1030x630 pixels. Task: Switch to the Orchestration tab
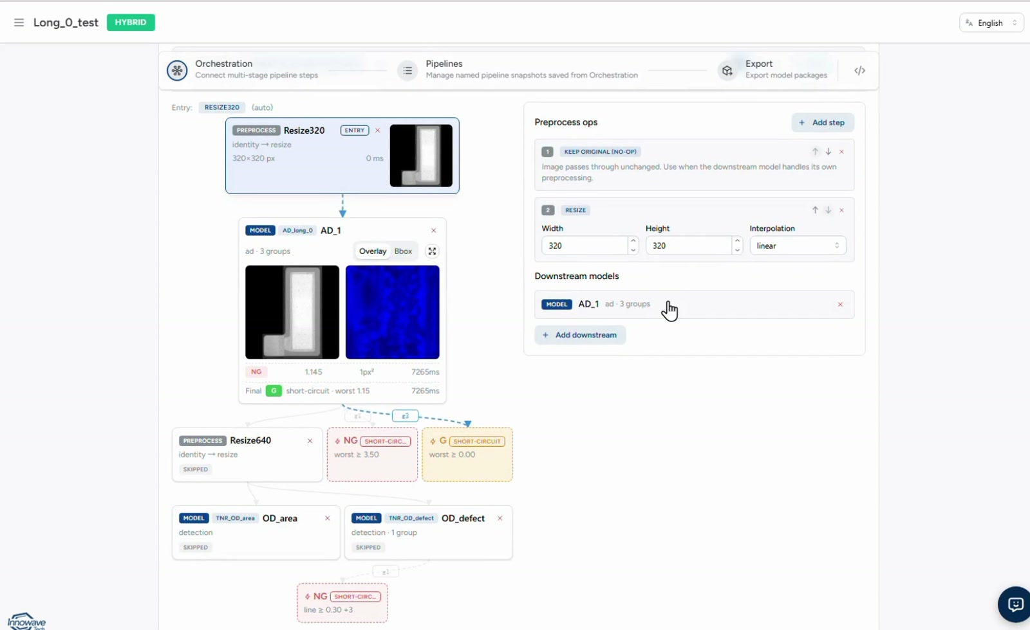pos(245,69)
